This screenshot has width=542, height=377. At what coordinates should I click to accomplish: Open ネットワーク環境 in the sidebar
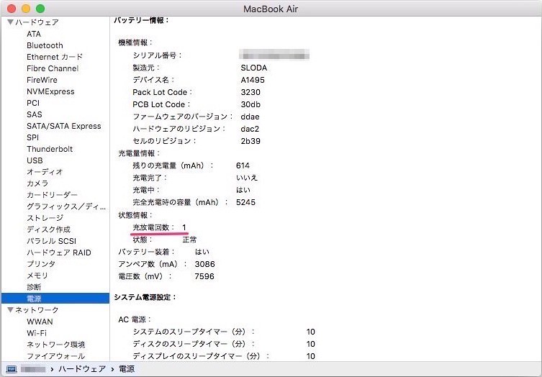click(x=55, y=345)
